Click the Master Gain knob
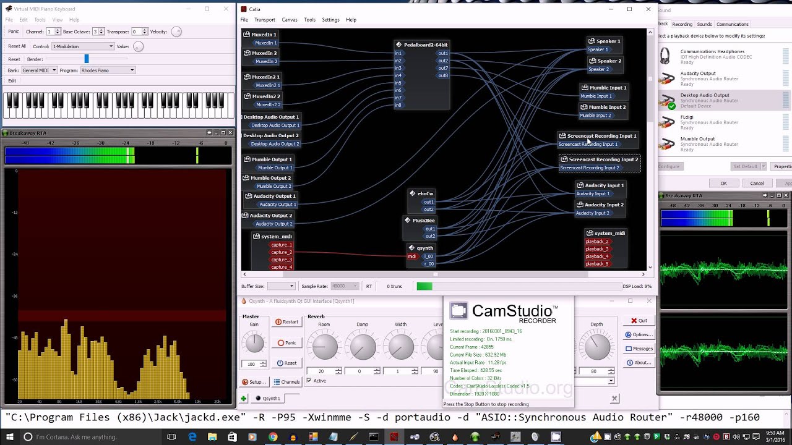This screenshot has width=792, height=445. [x=254, y=342]
